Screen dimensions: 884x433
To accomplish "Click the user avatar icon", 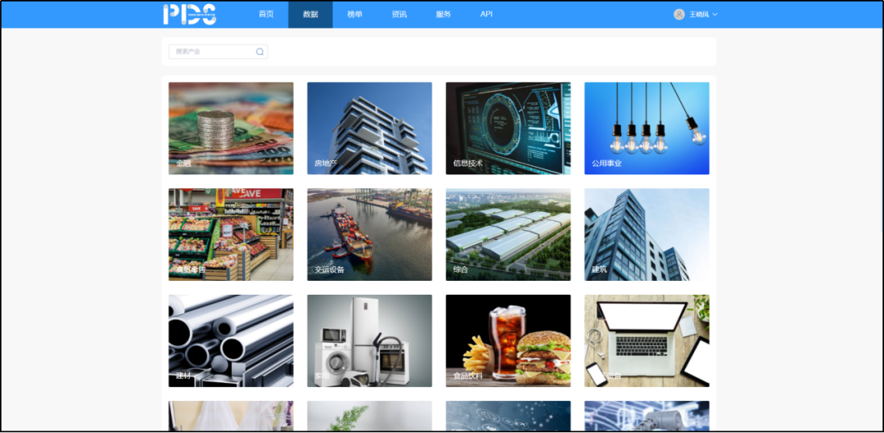I will coord(679,14).
